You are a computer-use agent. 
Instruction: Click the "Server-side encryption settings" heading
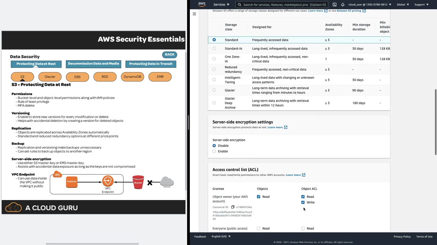pyautogui.click(x=242, y=122)
